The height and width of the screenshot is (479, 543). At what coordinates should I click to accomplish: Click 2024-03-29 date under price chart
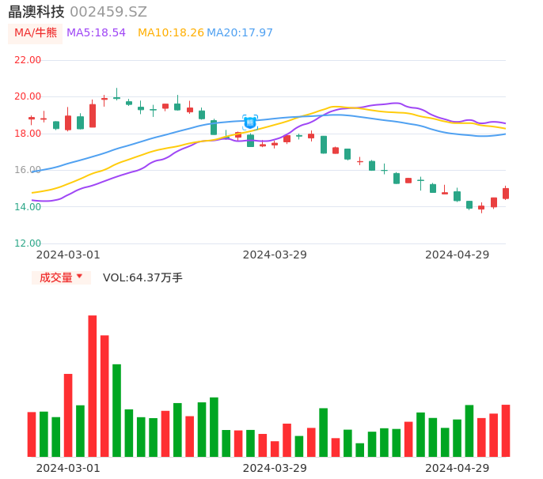(275, 255)
